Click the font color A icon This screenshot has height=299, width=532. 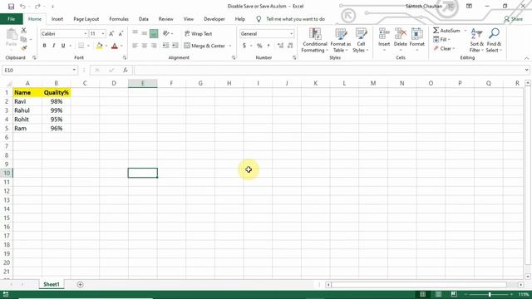click(115, 46)
